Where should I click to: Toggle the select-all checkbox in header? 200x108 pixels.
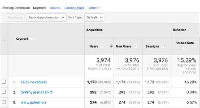pyautogui.click(x=4, y=39)
